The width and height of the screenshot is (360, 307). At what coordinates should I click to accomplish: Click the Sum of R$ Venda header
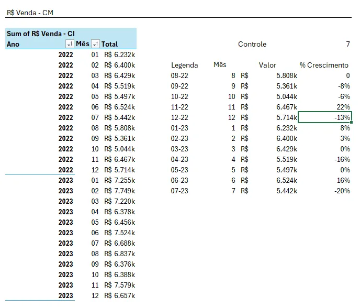coord(41,34)
